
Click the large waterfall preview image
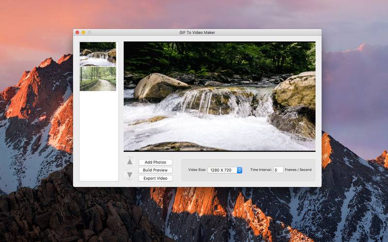(x=219, y=96)
